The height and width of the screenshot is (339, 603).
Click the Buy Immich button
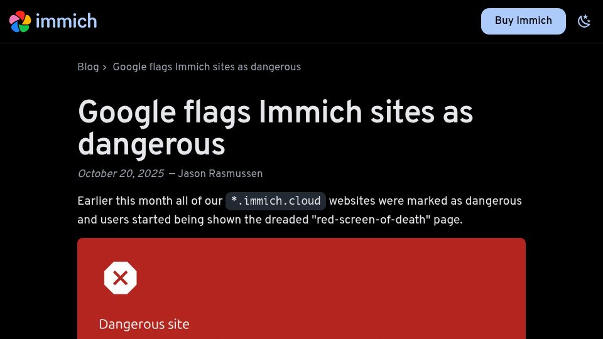point(523,21)
